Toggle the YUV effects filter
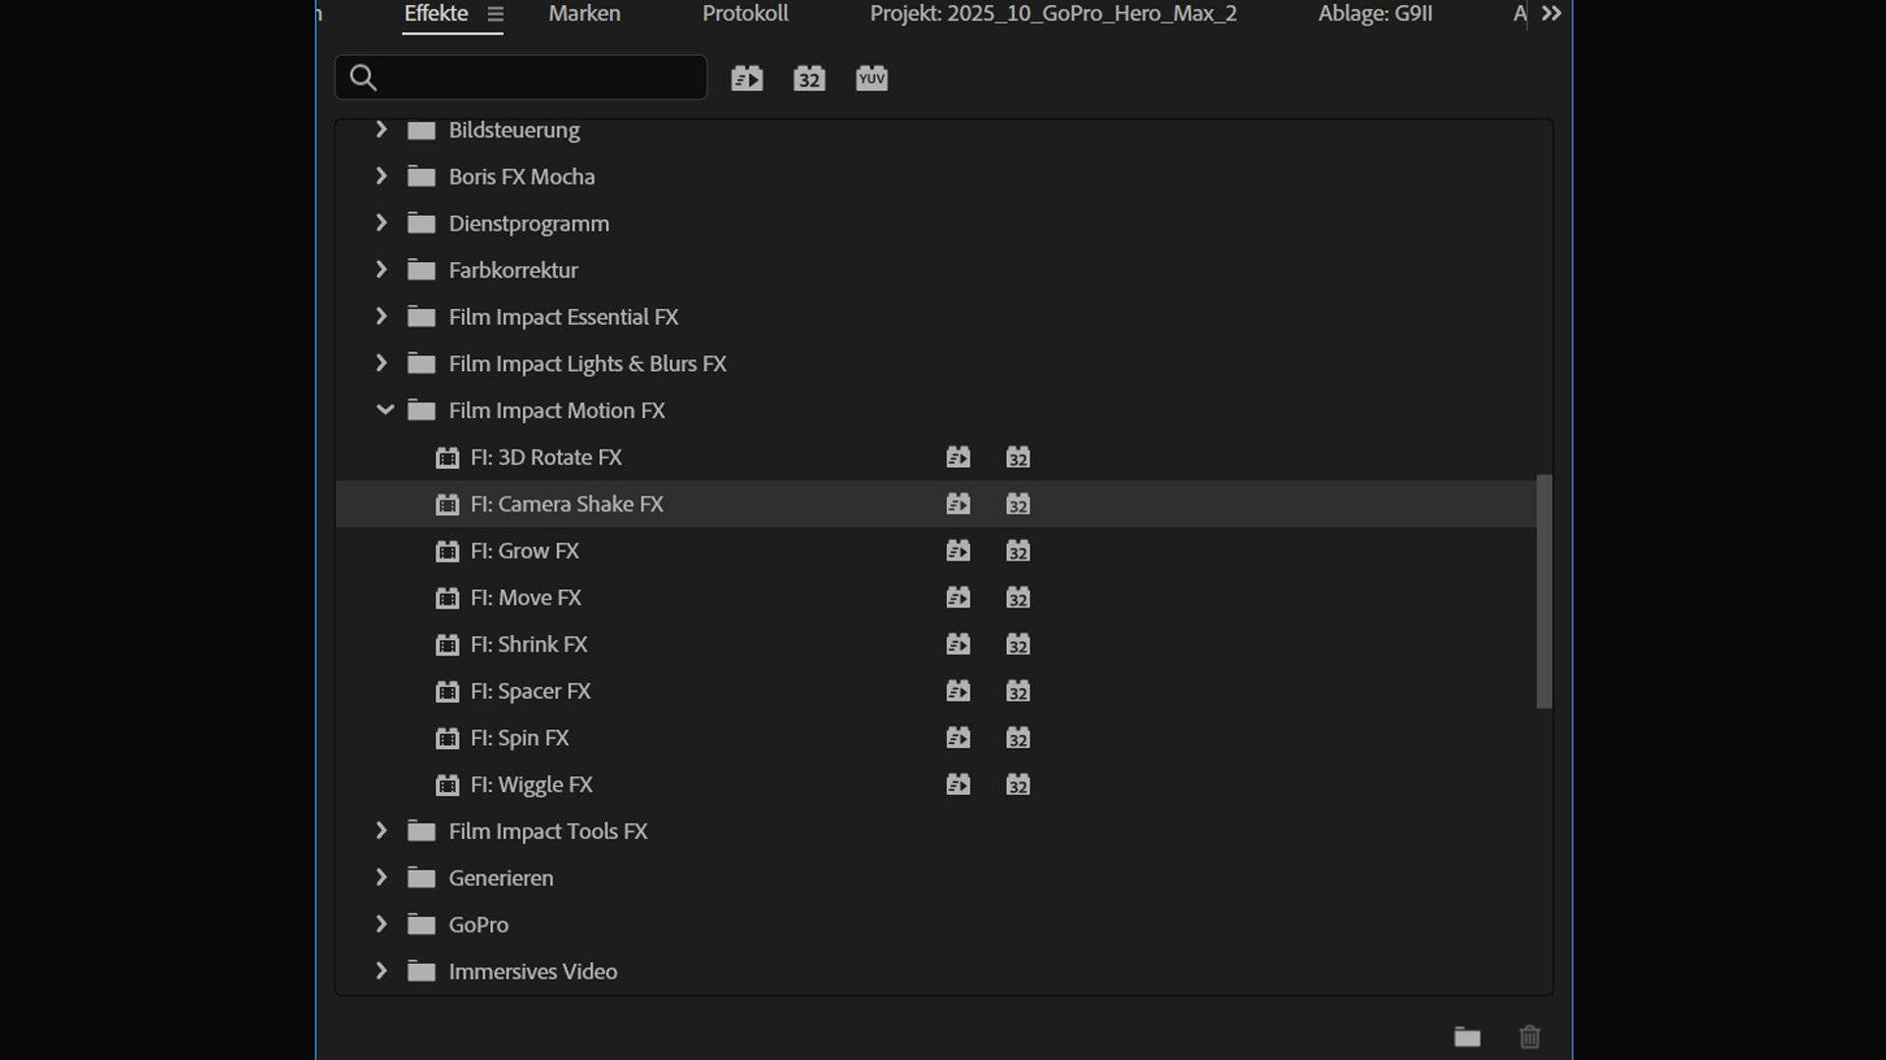Screen dimensions: 1886x1060 (x=871, y=78)
